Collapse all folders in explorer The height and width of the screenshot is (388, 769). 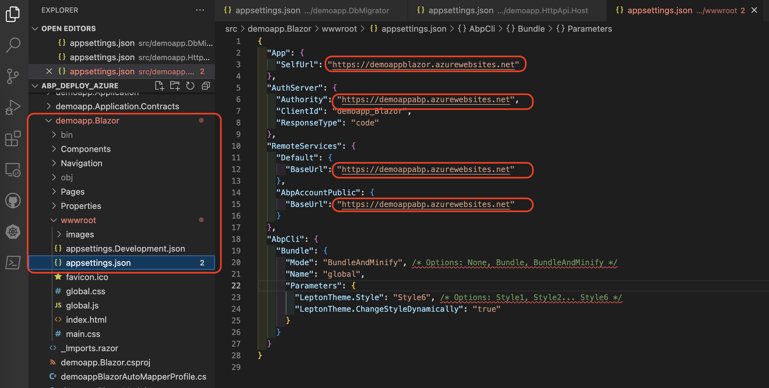click(206, 86)
